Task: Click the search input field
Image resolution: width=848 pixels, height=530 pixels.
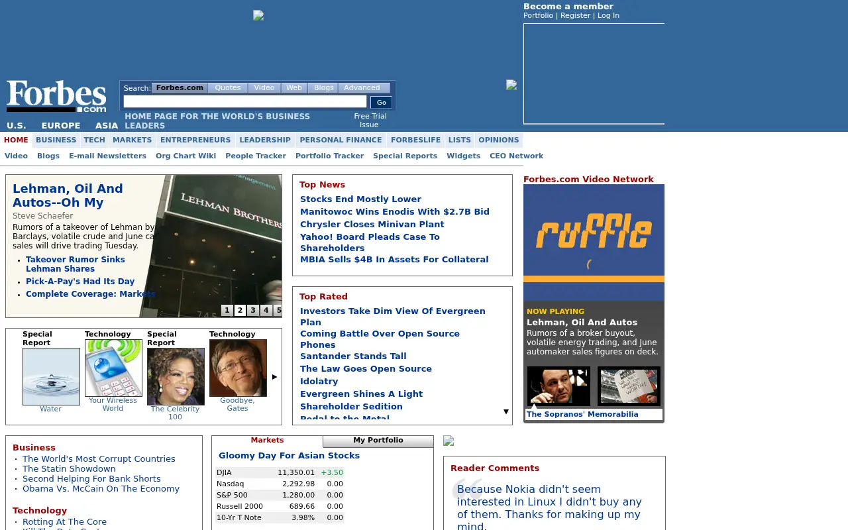Action: pyautogui.click(x=245, y=101)
